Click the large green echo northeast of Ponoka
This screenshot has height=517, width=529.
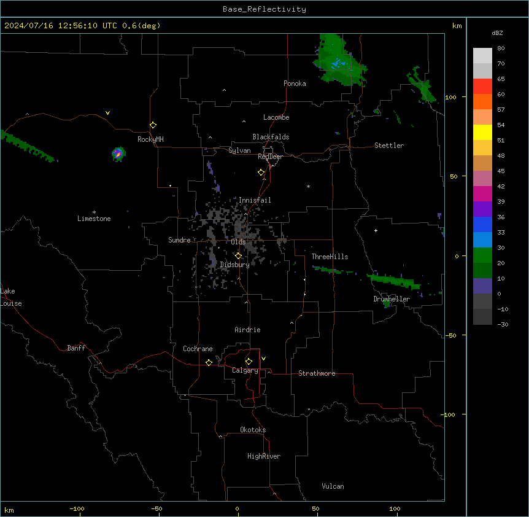[x=340, y=60]
